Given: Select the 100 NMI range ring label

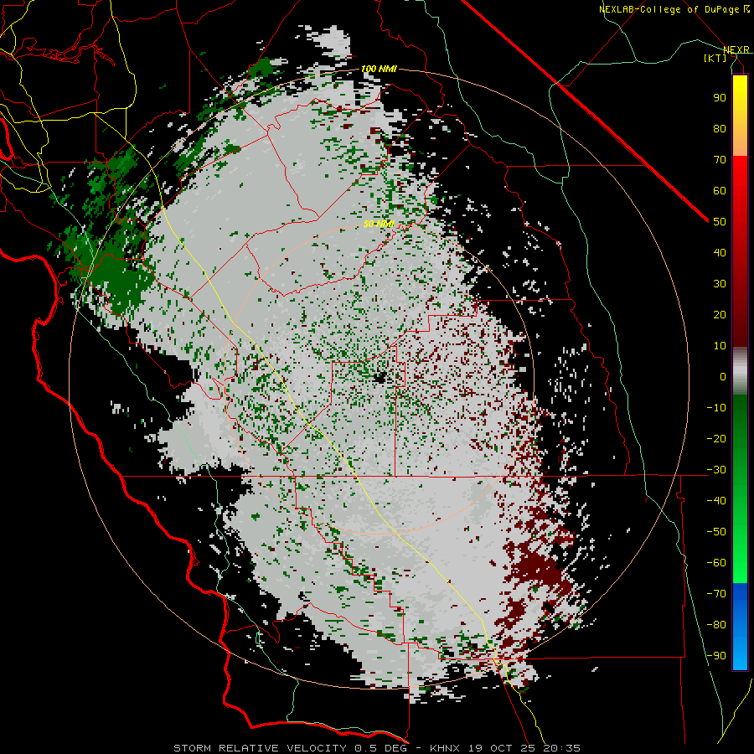Looking at the screenshot, I should click(x=379, y=69).
